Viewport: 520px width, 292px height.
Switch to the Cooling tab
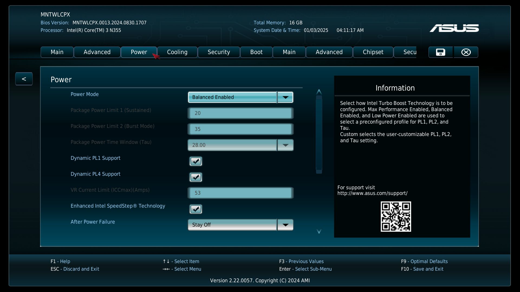coord(177,52)
